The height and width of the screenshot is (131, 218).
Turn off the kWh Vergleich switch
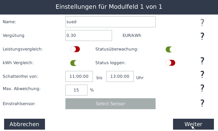[75, 63]
